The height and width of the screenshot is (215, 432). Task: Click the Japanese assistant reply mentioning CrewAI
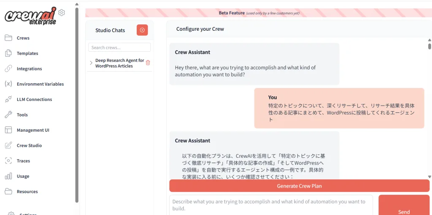(254, 166)
